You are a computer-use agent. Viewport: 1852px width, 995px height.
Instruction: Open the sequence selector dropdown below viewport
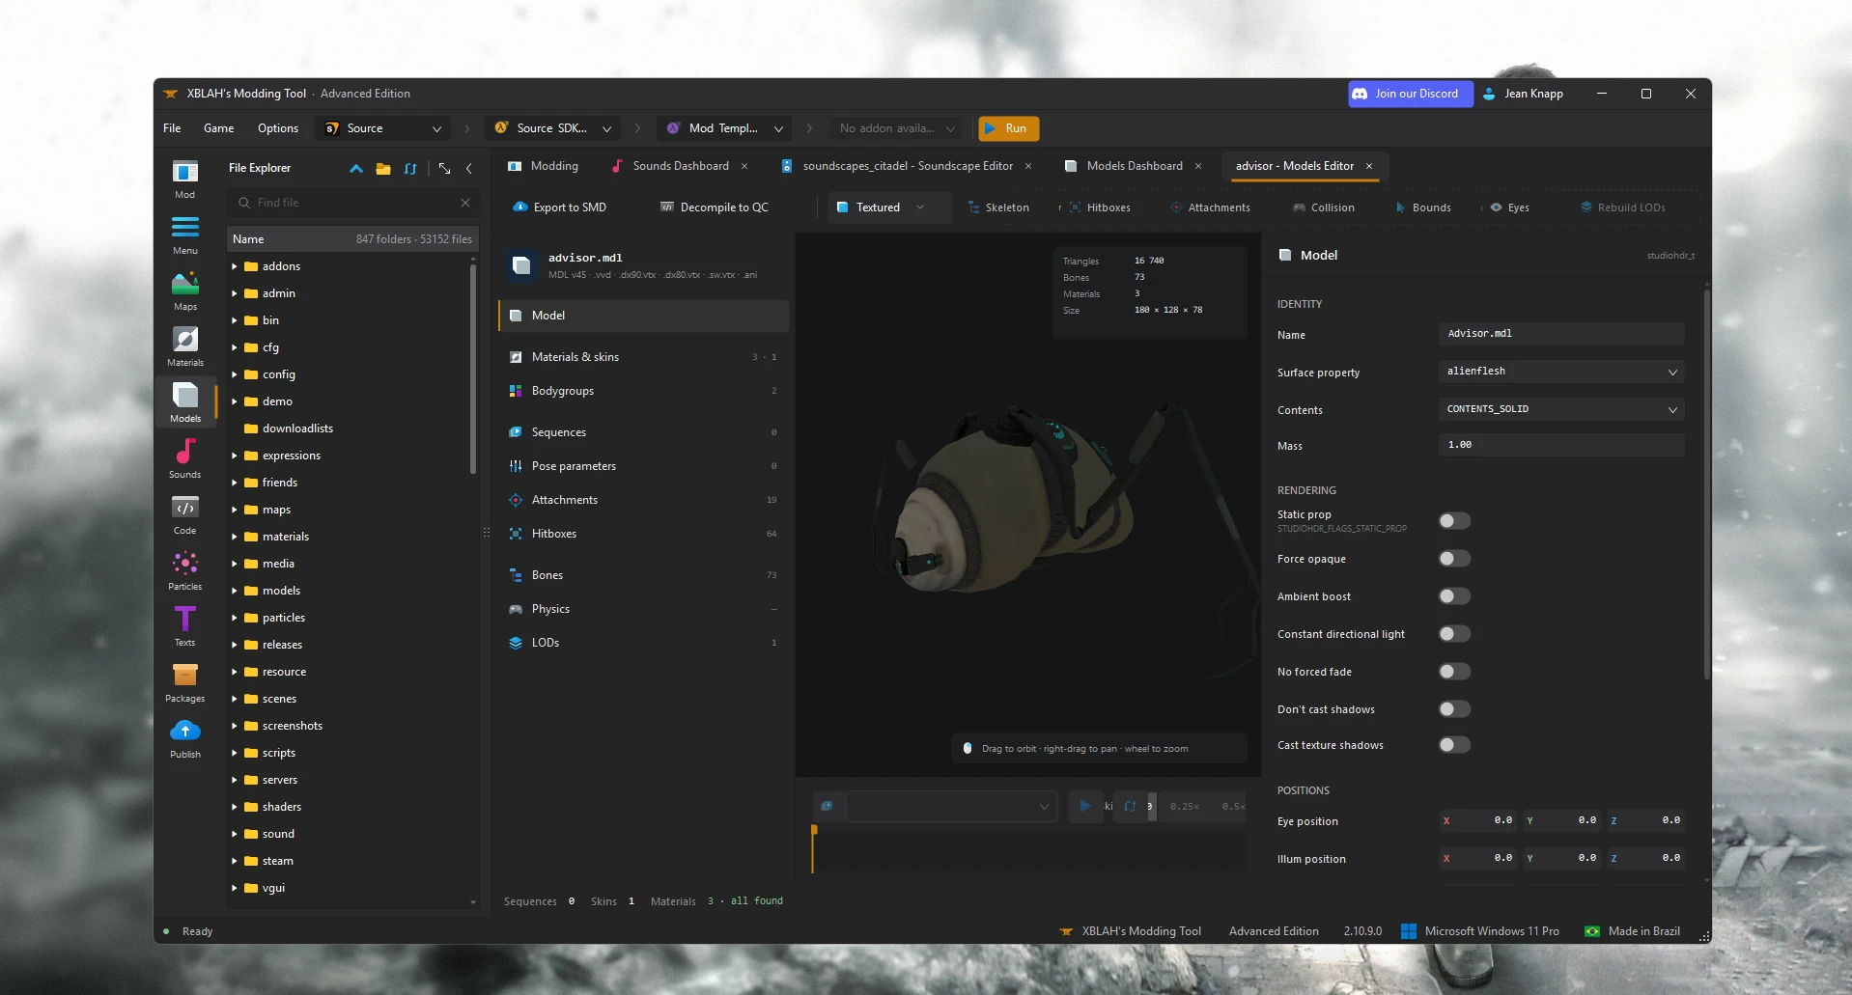[x=951, y=807]
